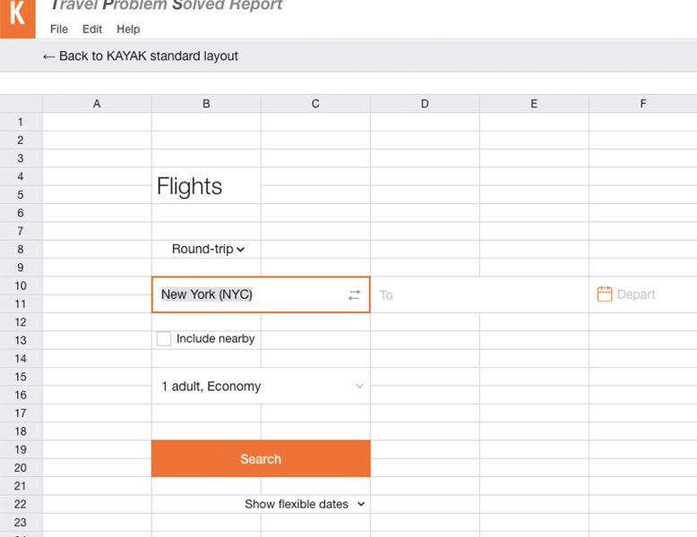
Task: Select row 23 header
Action: (x=21, y=523)
